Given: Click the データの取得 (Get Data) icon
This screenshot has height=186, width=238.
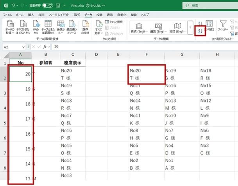Looking at the screenshot, I should pyautogui.click(x=10, y=27).
